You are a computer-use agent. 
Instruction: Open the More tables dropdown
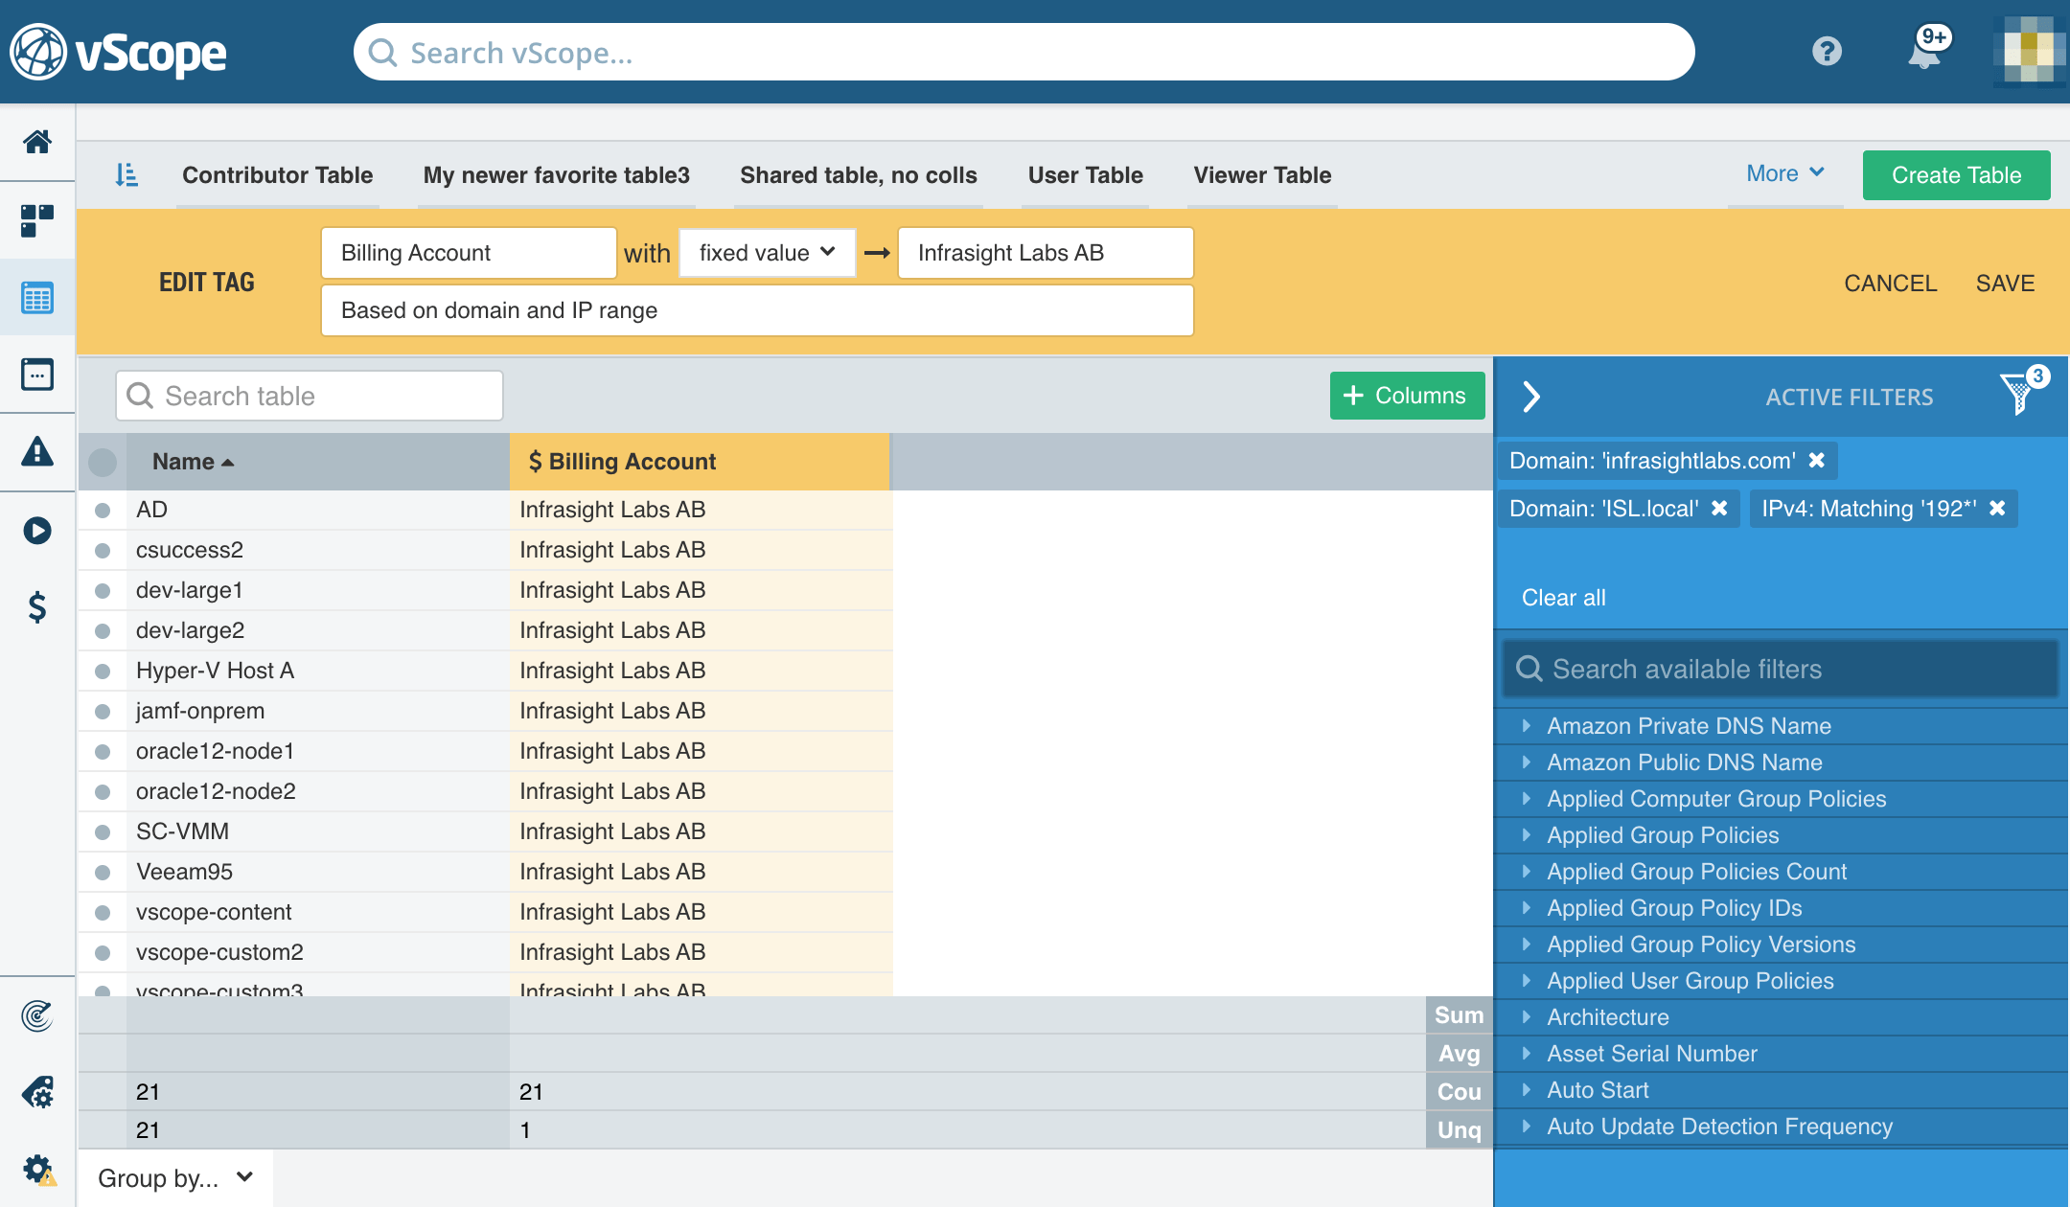[1784, 174]
